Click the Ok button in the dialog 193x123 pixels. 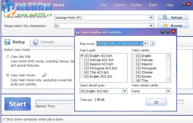pos(156,102)
